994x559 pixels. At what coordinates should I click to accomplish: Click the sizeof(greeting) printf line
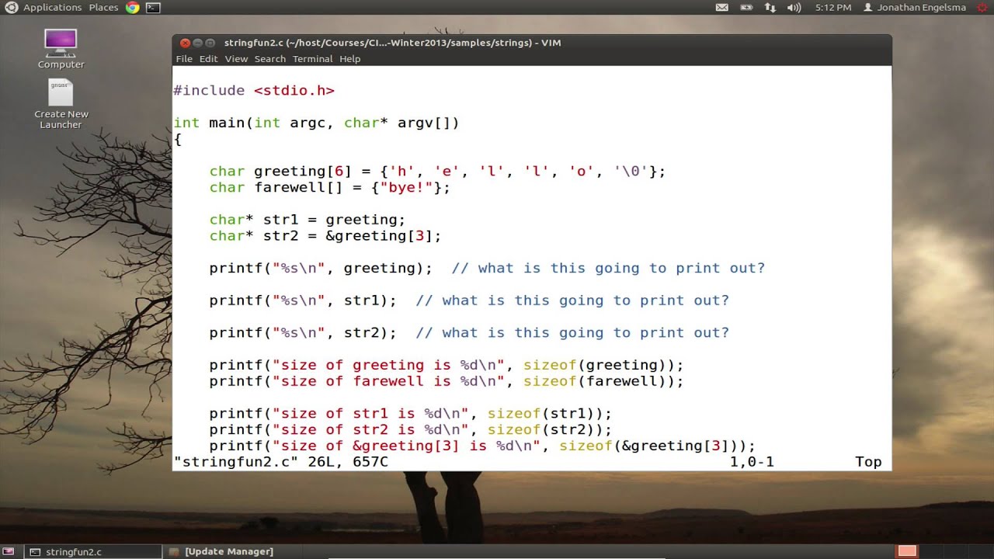pos(447,365)
